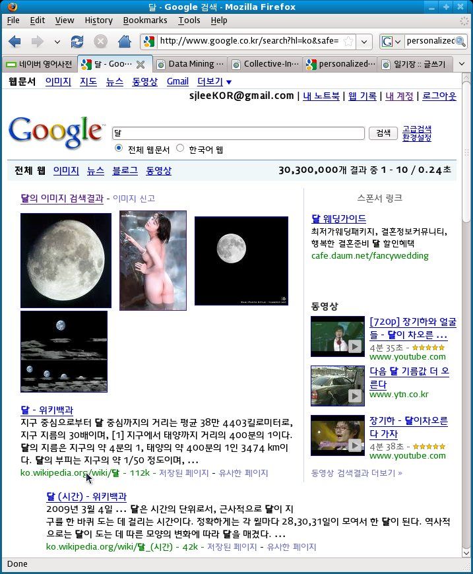Open the History menu
The width and height of the screenshot is (473, 574).
click(x=98, y=20)
